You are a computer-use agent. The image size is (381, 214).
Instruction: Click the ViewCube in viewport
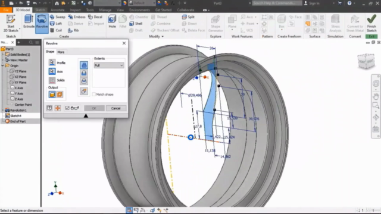(366, 61)
